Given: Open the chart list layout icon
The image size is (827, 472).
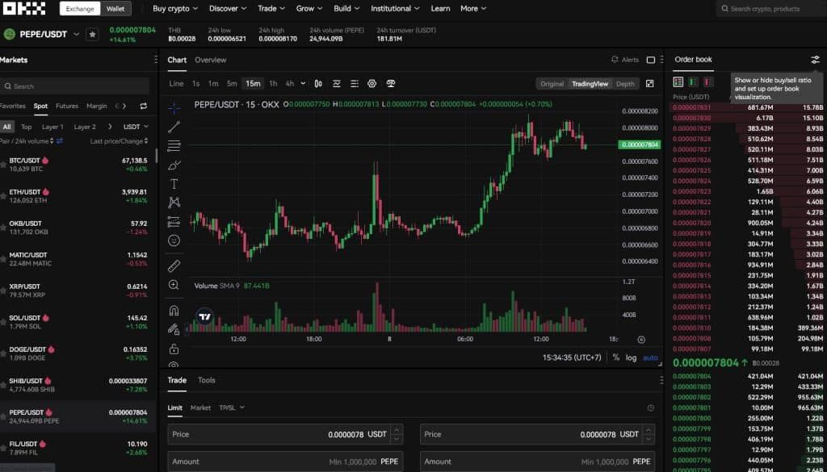Looking at the screenshot, I should 355,84.
